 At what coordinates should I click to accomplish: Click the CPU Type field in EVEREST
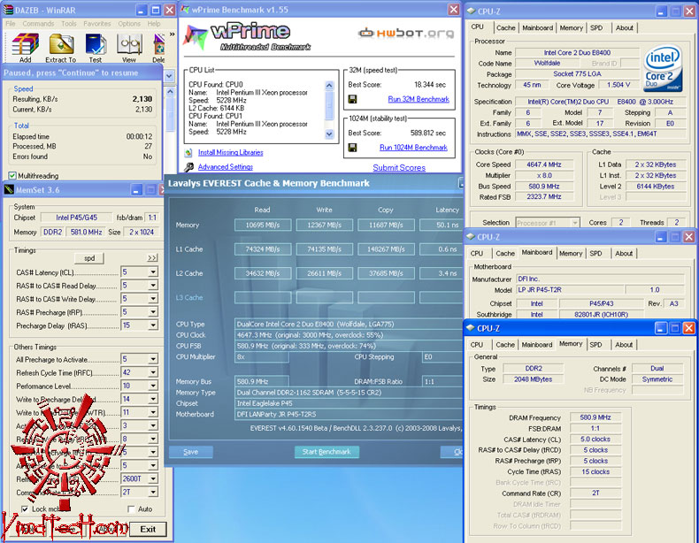point(349,324)
